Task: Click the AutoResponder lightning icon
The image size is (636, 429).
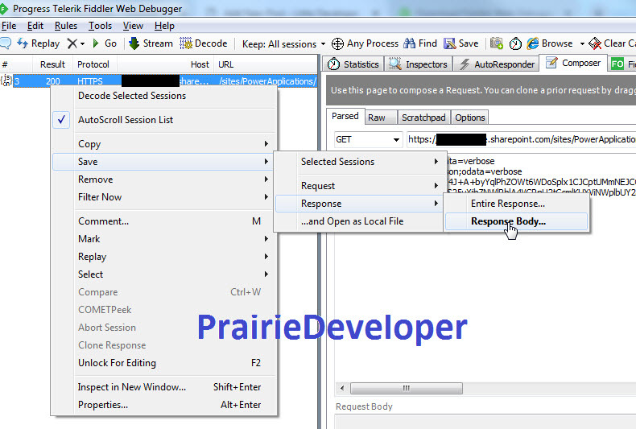Action: point(465,64)
